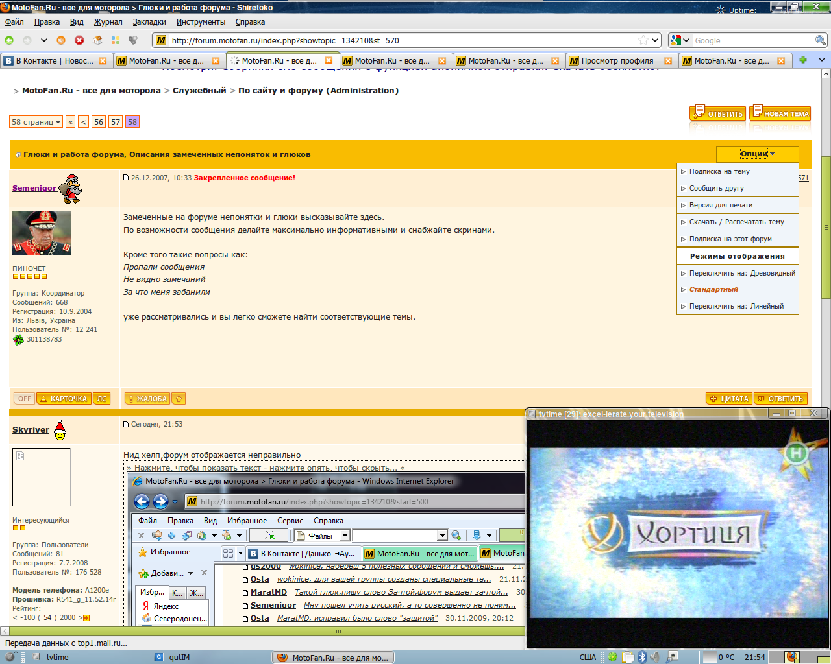
Task: Click the Reload toolbar icon
Action: coord(61,40)
